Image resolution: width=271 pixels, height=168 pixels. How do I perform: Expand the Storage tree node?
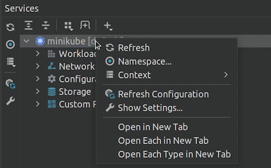point(38,92)
